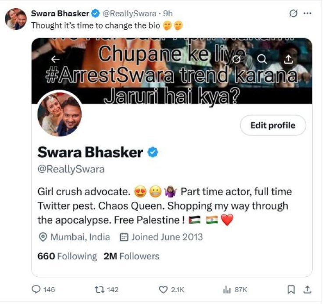The width and height of the screenshot is (329, 304).
Task: Click the reply comment icon
Action: tap(36, 290)
